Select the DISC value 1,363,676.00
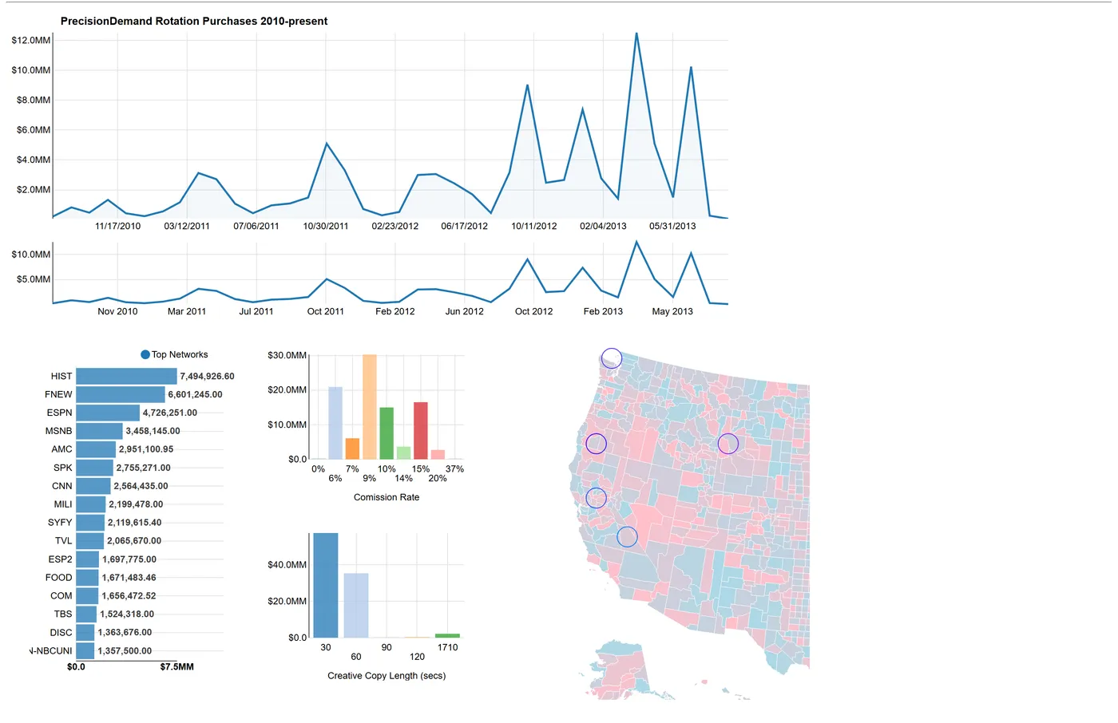Image resolution: width=1118 pixels, height=723 pixels. pyautogui.click(x=125, y=633)
